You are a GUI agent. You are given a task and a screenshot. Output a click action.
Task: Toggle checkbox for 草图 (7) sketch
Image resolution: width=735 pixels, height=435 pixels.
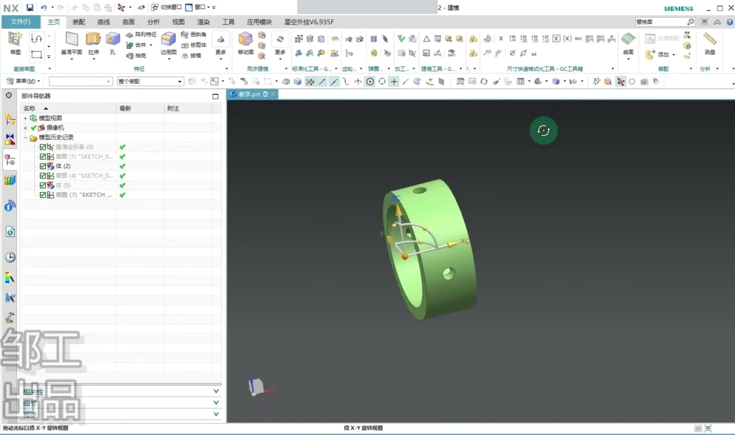tap(43, 195)
